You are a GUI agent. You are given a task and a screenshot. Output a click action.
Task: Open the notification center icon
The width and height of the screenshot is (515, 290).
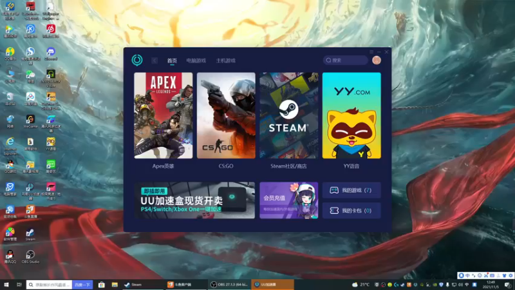click(507, 285)
